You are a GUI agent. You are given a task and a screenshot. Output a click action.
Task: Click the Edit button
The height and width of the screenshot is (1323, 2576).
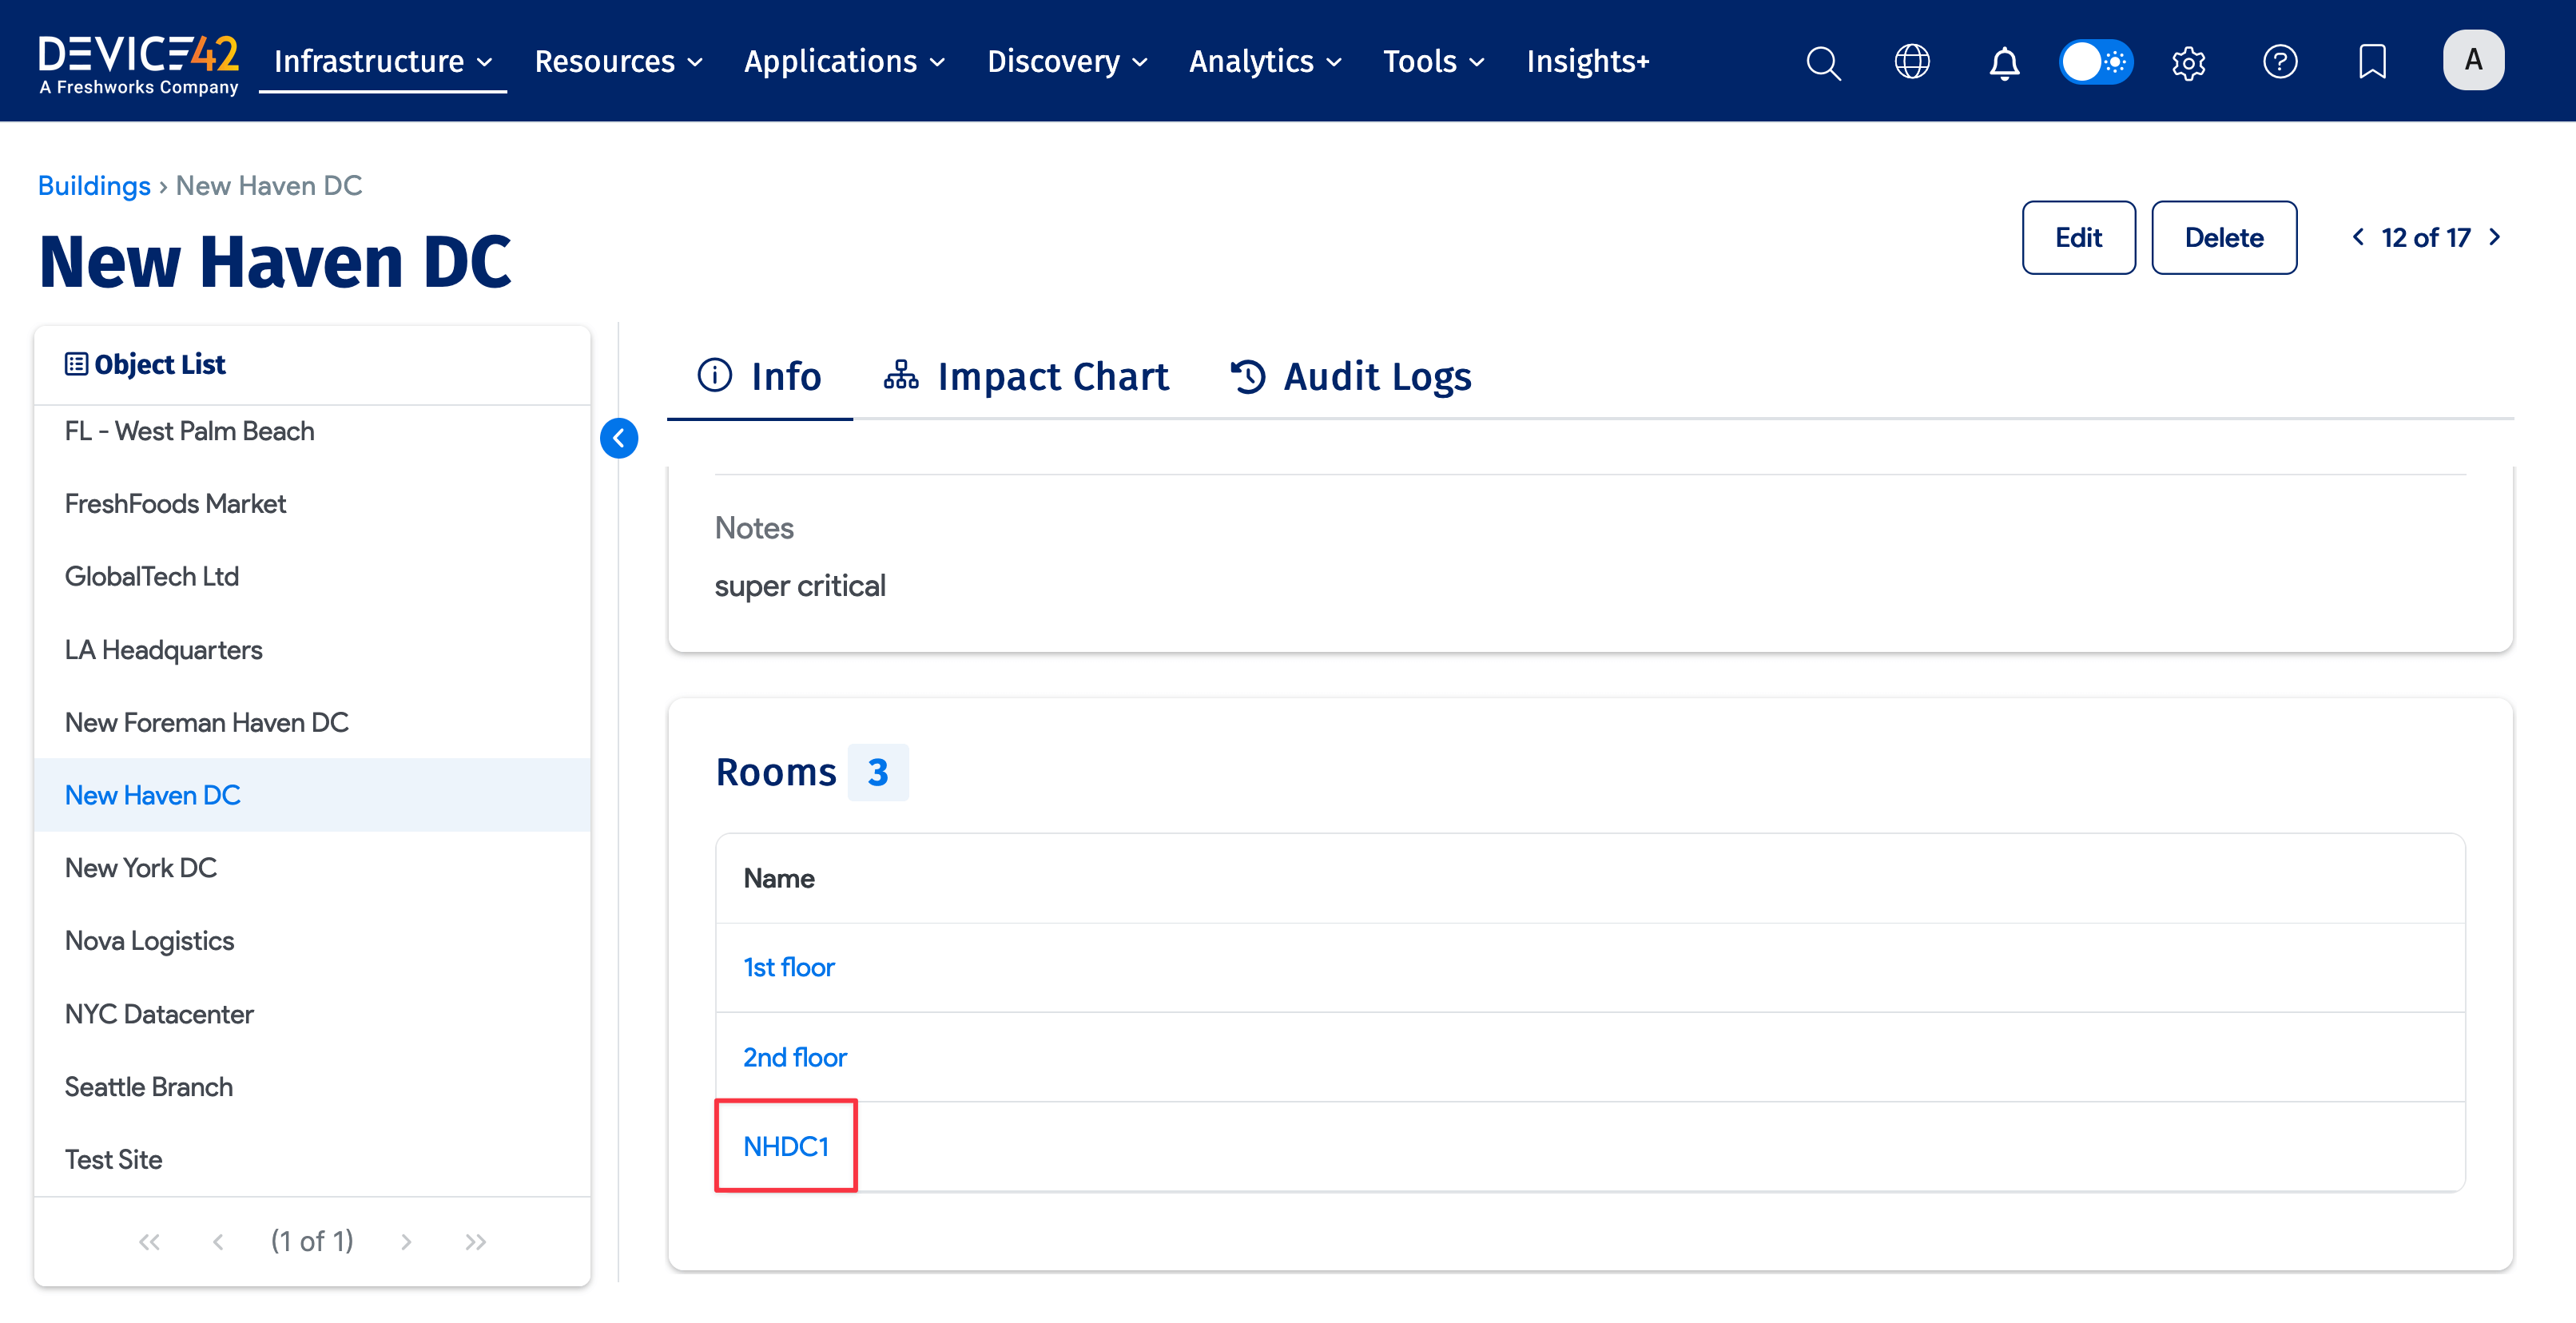2078,238
